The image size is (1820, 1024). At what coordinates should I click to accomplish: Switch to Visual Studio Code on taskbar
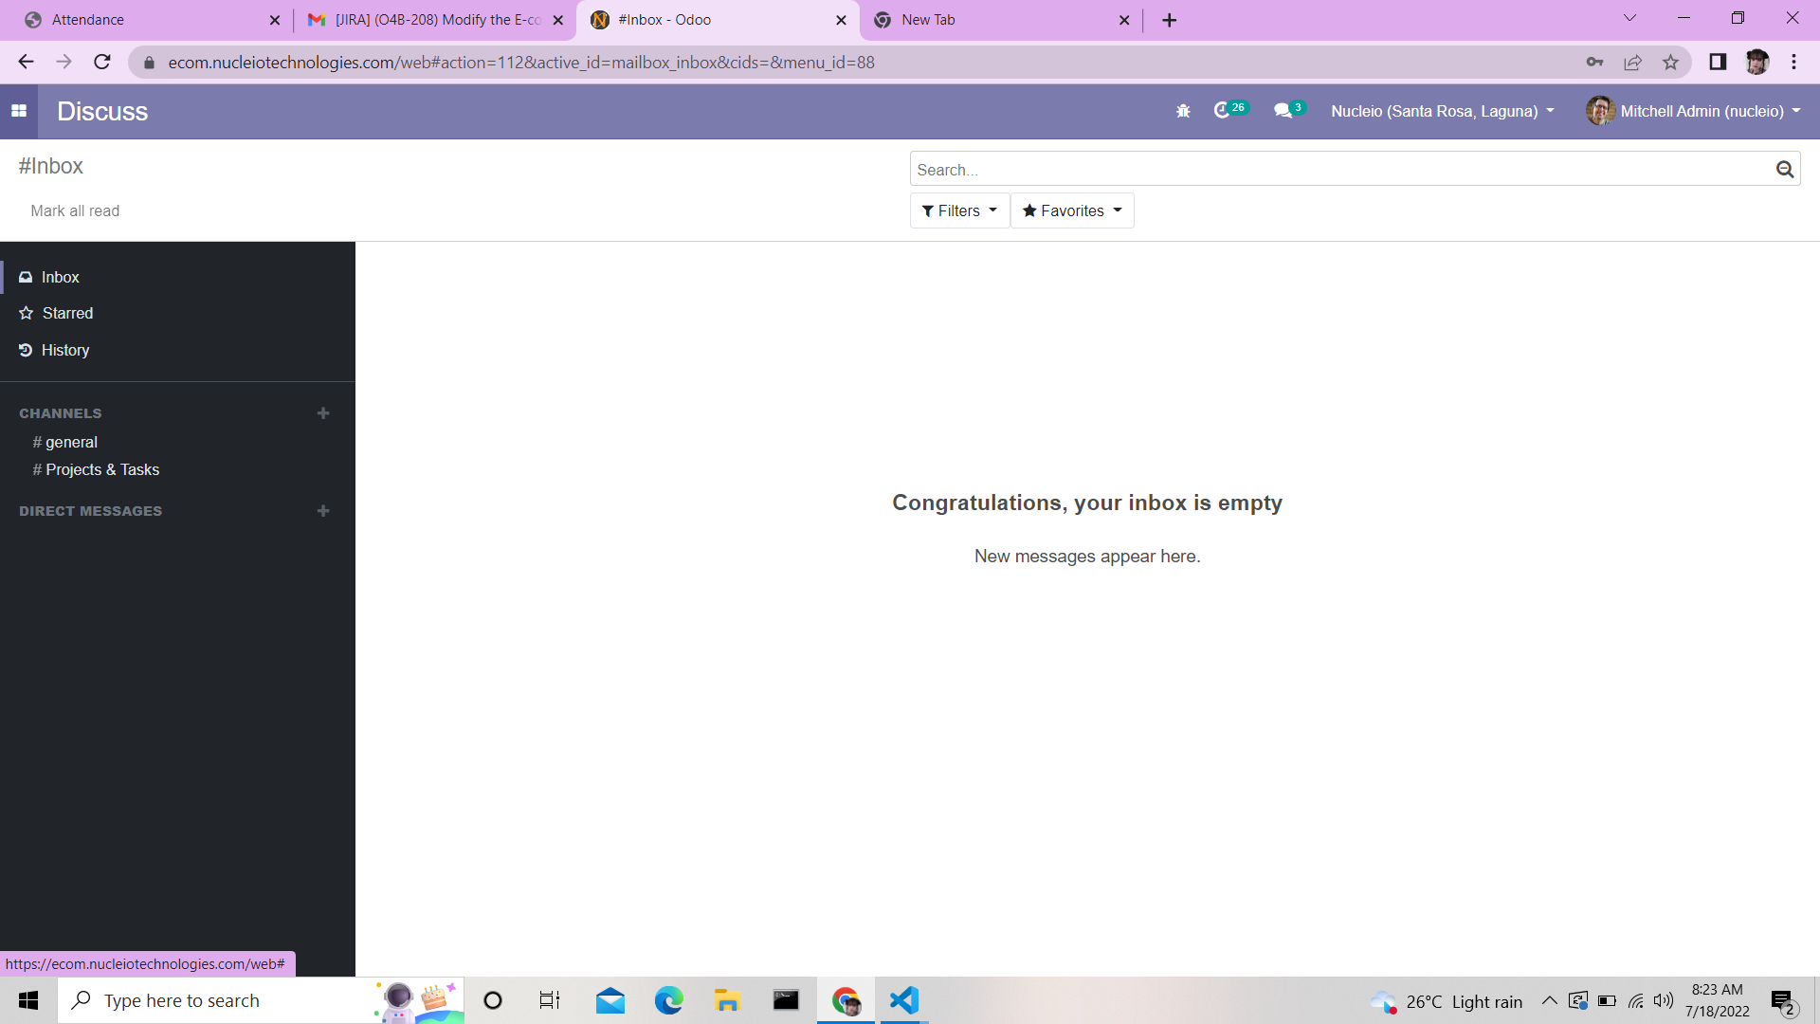tap(904, 1000)
